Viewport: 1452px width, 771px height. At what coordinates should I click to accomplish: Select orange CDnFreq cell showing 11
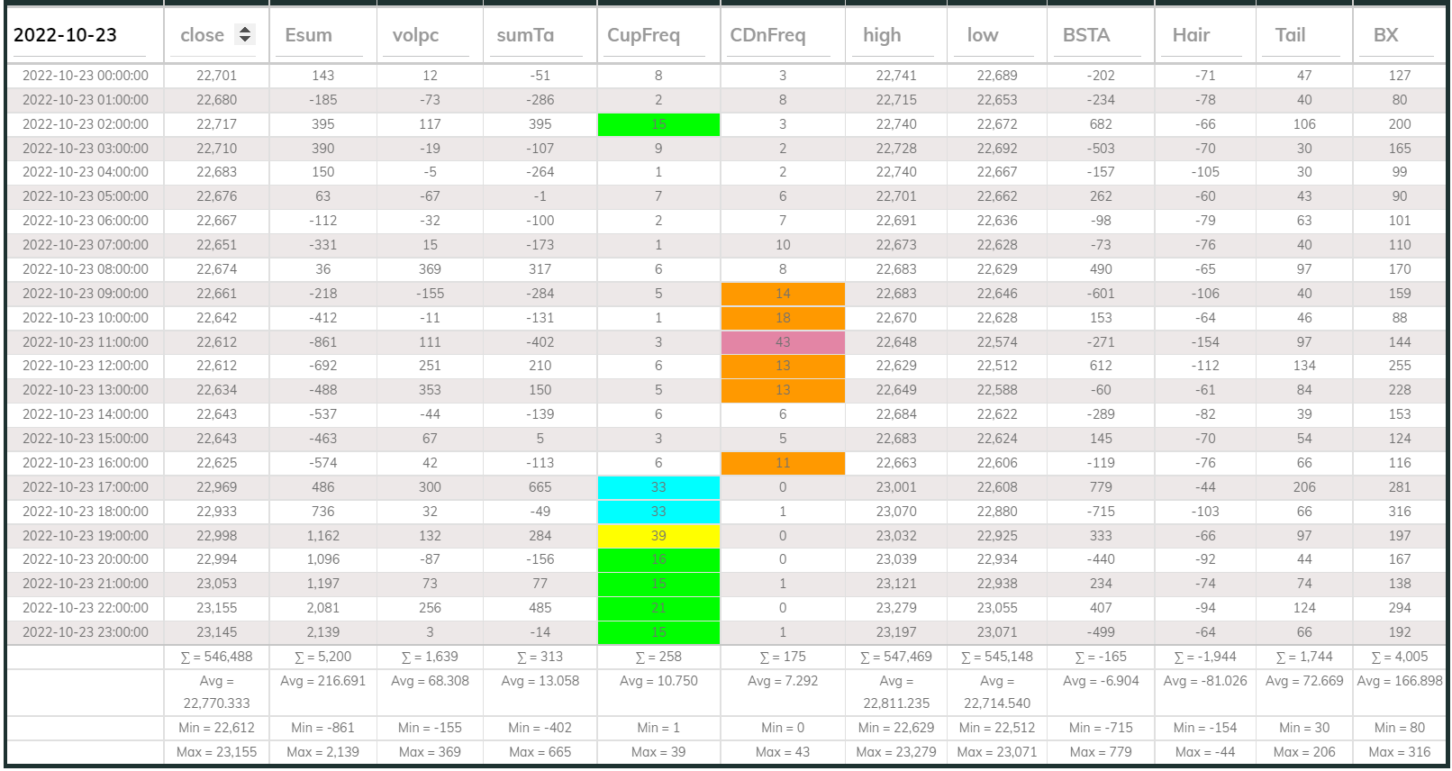coord(783,463)
